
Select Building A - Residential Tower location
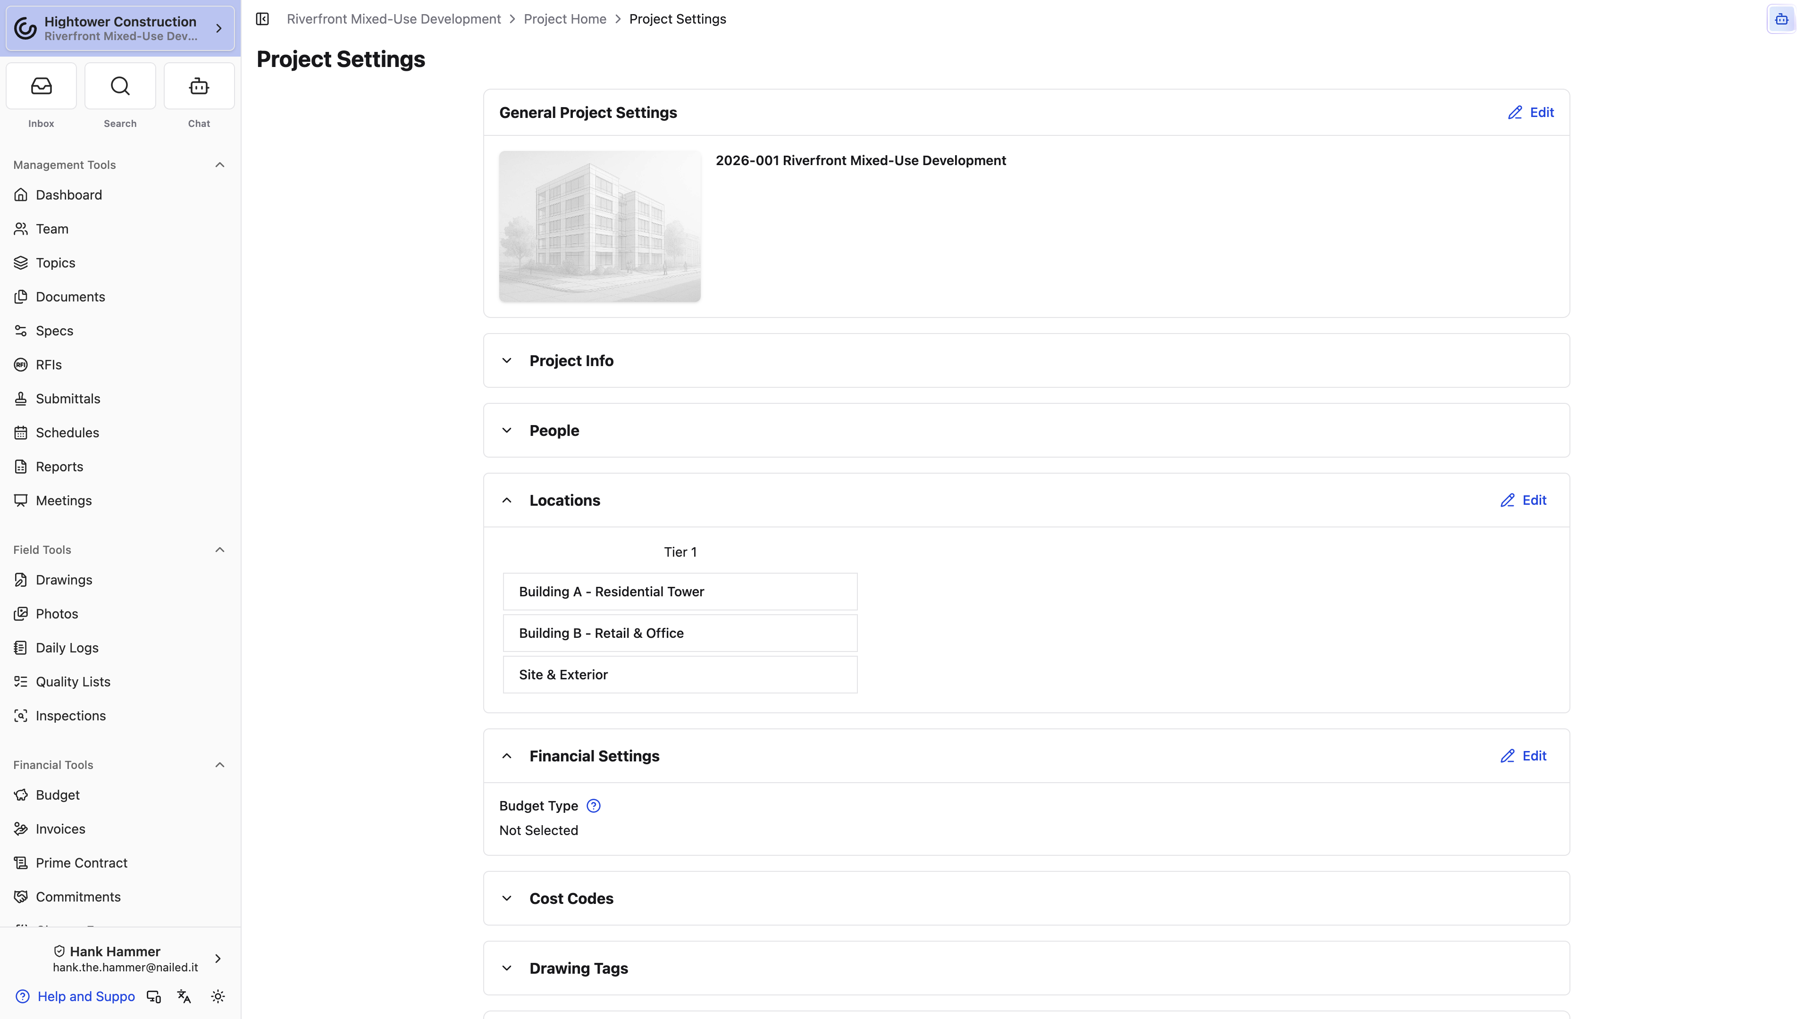(680, 592)
